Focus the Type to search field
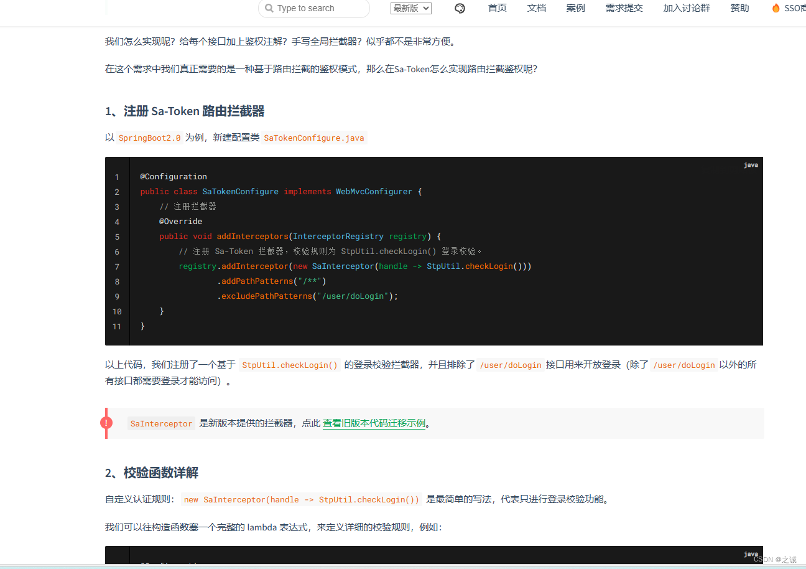 point(314,8)
